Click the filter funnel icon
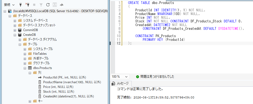Viewport: 253px width, 104px height. [x=41, y=5]
